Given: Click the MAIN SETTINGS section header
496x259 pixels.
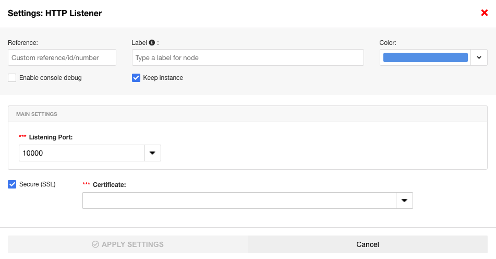Looking at the screenshot, I should tap(37, 114).
